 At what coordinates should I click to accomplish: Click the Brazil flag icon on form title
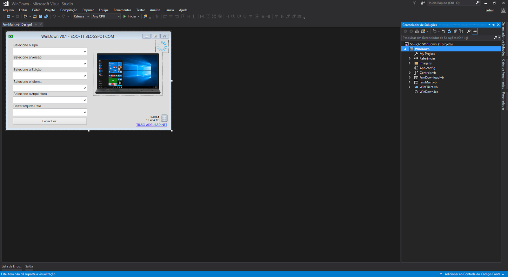(x=10, y=36)
